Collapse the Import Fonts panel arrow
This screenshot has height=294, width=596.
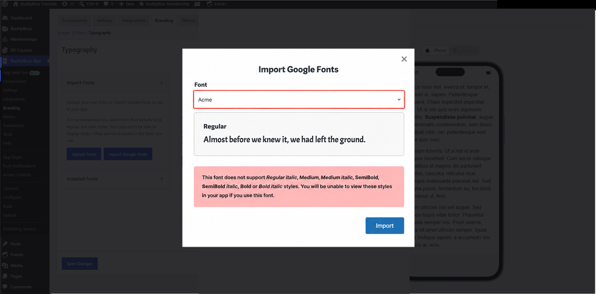[162, 83]
